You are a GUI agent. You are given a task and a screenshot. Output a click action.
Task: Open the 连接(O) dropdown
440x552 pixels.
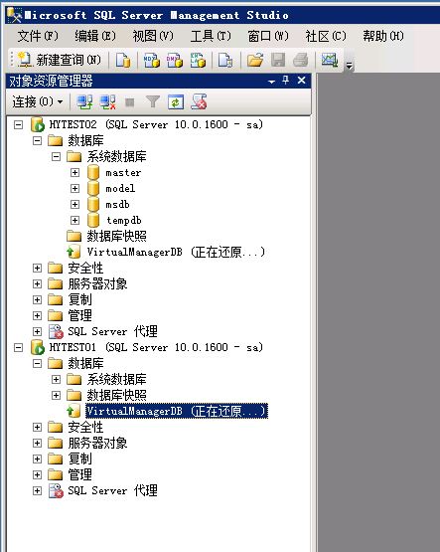tap(38, 102)
